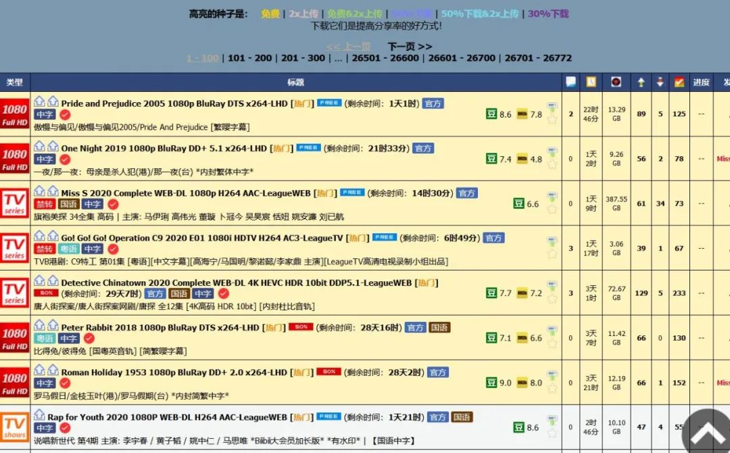730x453 pixels.
Task: Click the 1080 Full HD icon of Roman Holiday 1953
Action: coord(15,383)
